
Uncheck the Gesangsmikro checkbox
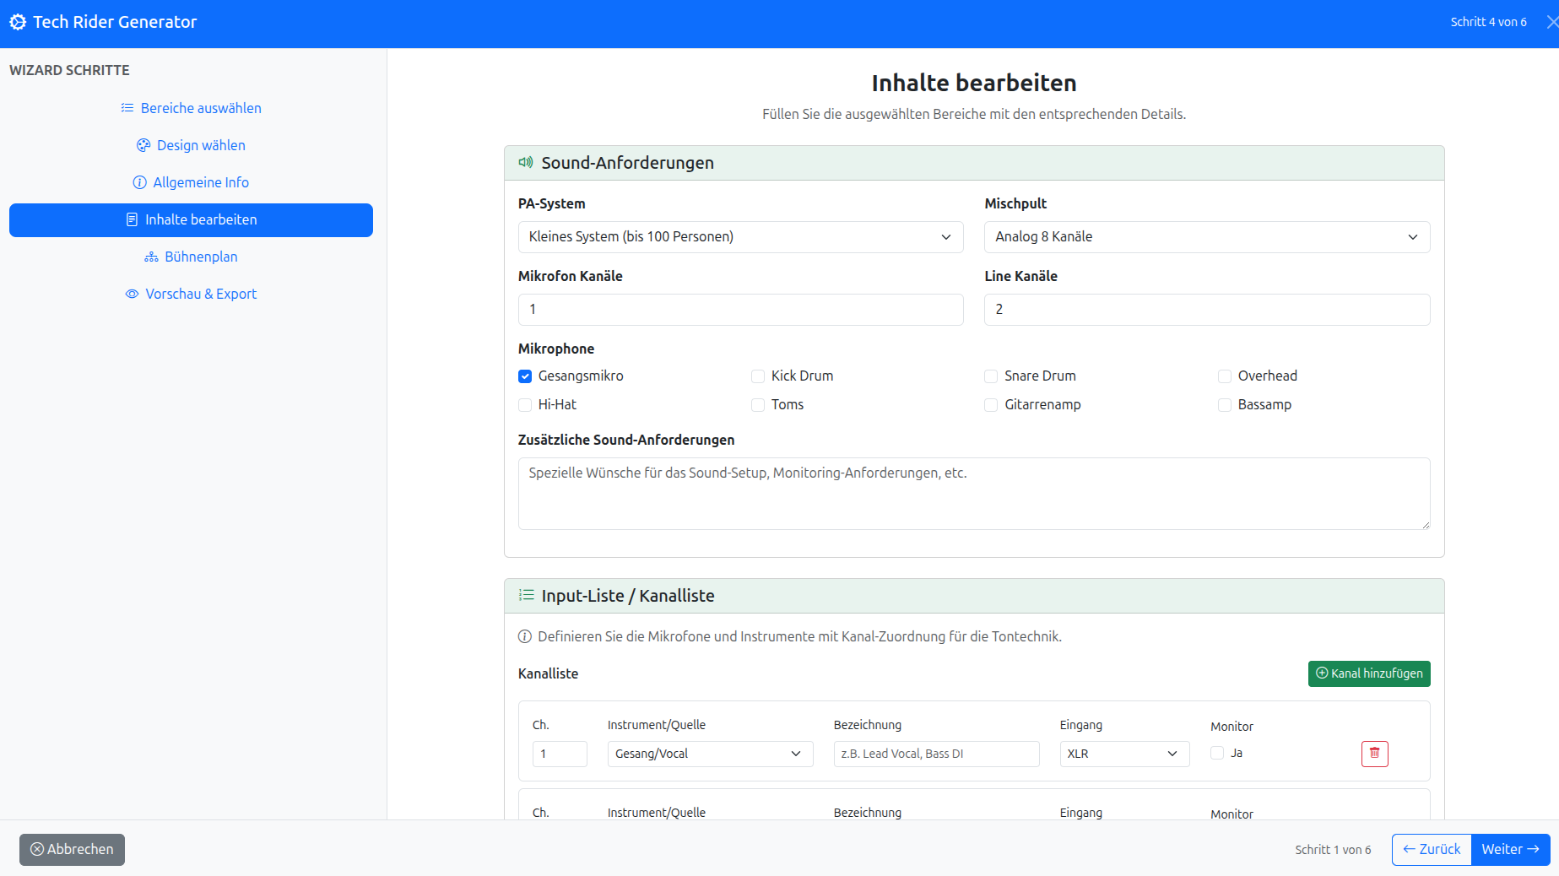[x=525, y=376]
